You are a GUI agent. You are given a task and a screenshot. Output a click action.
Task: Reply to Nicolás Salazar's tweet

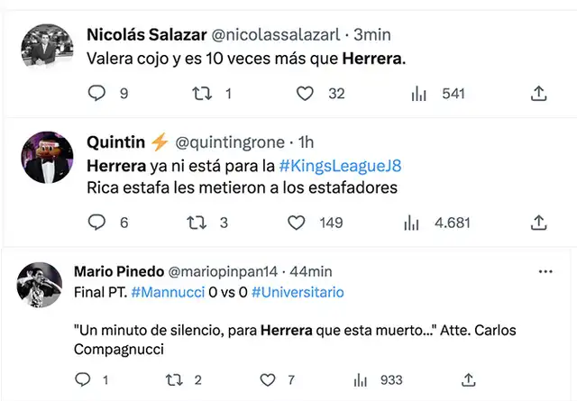coord(96,93)
